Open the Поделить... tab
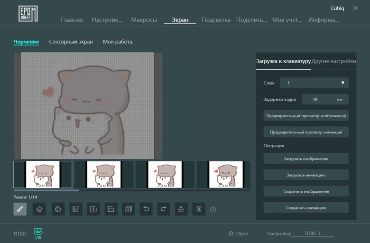Viewport: 370px width, 243px height. [251, 20]
